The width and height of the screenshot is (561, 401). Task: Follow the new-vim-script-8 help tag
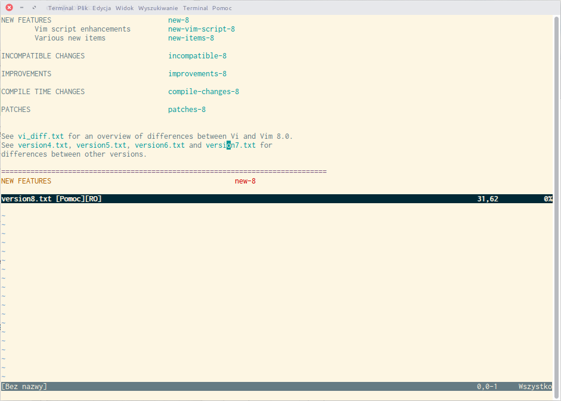tap(202, 29)
